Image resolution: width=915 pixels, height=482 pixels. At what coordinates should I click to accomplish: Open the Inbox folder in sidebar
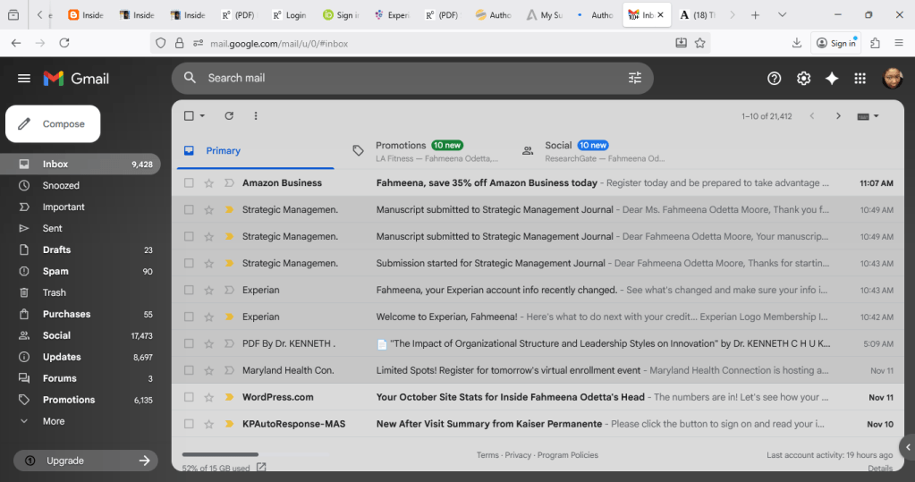tap(80, 164)
